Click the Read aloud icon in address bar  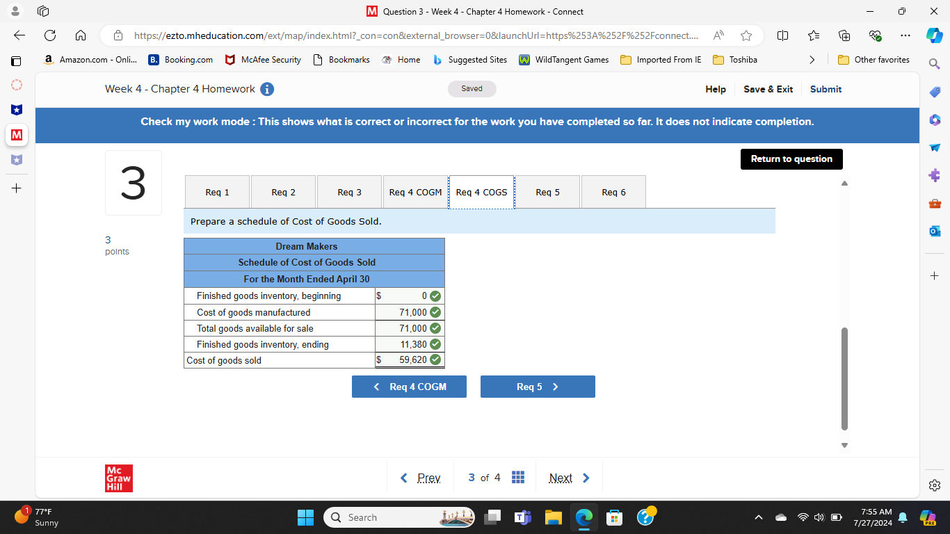(718, 35)
